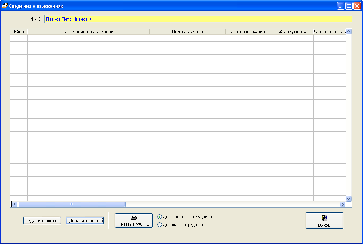
Task: Exit the form with the Выход button
Action: pos(324,220)
